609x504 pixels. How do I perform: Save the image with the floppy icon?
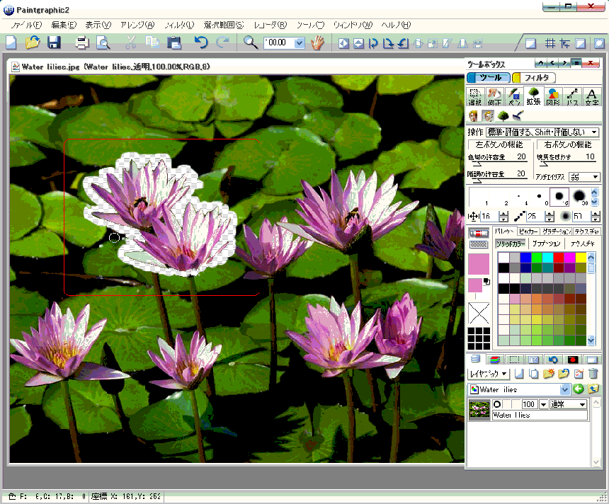(x=54, y=42)
